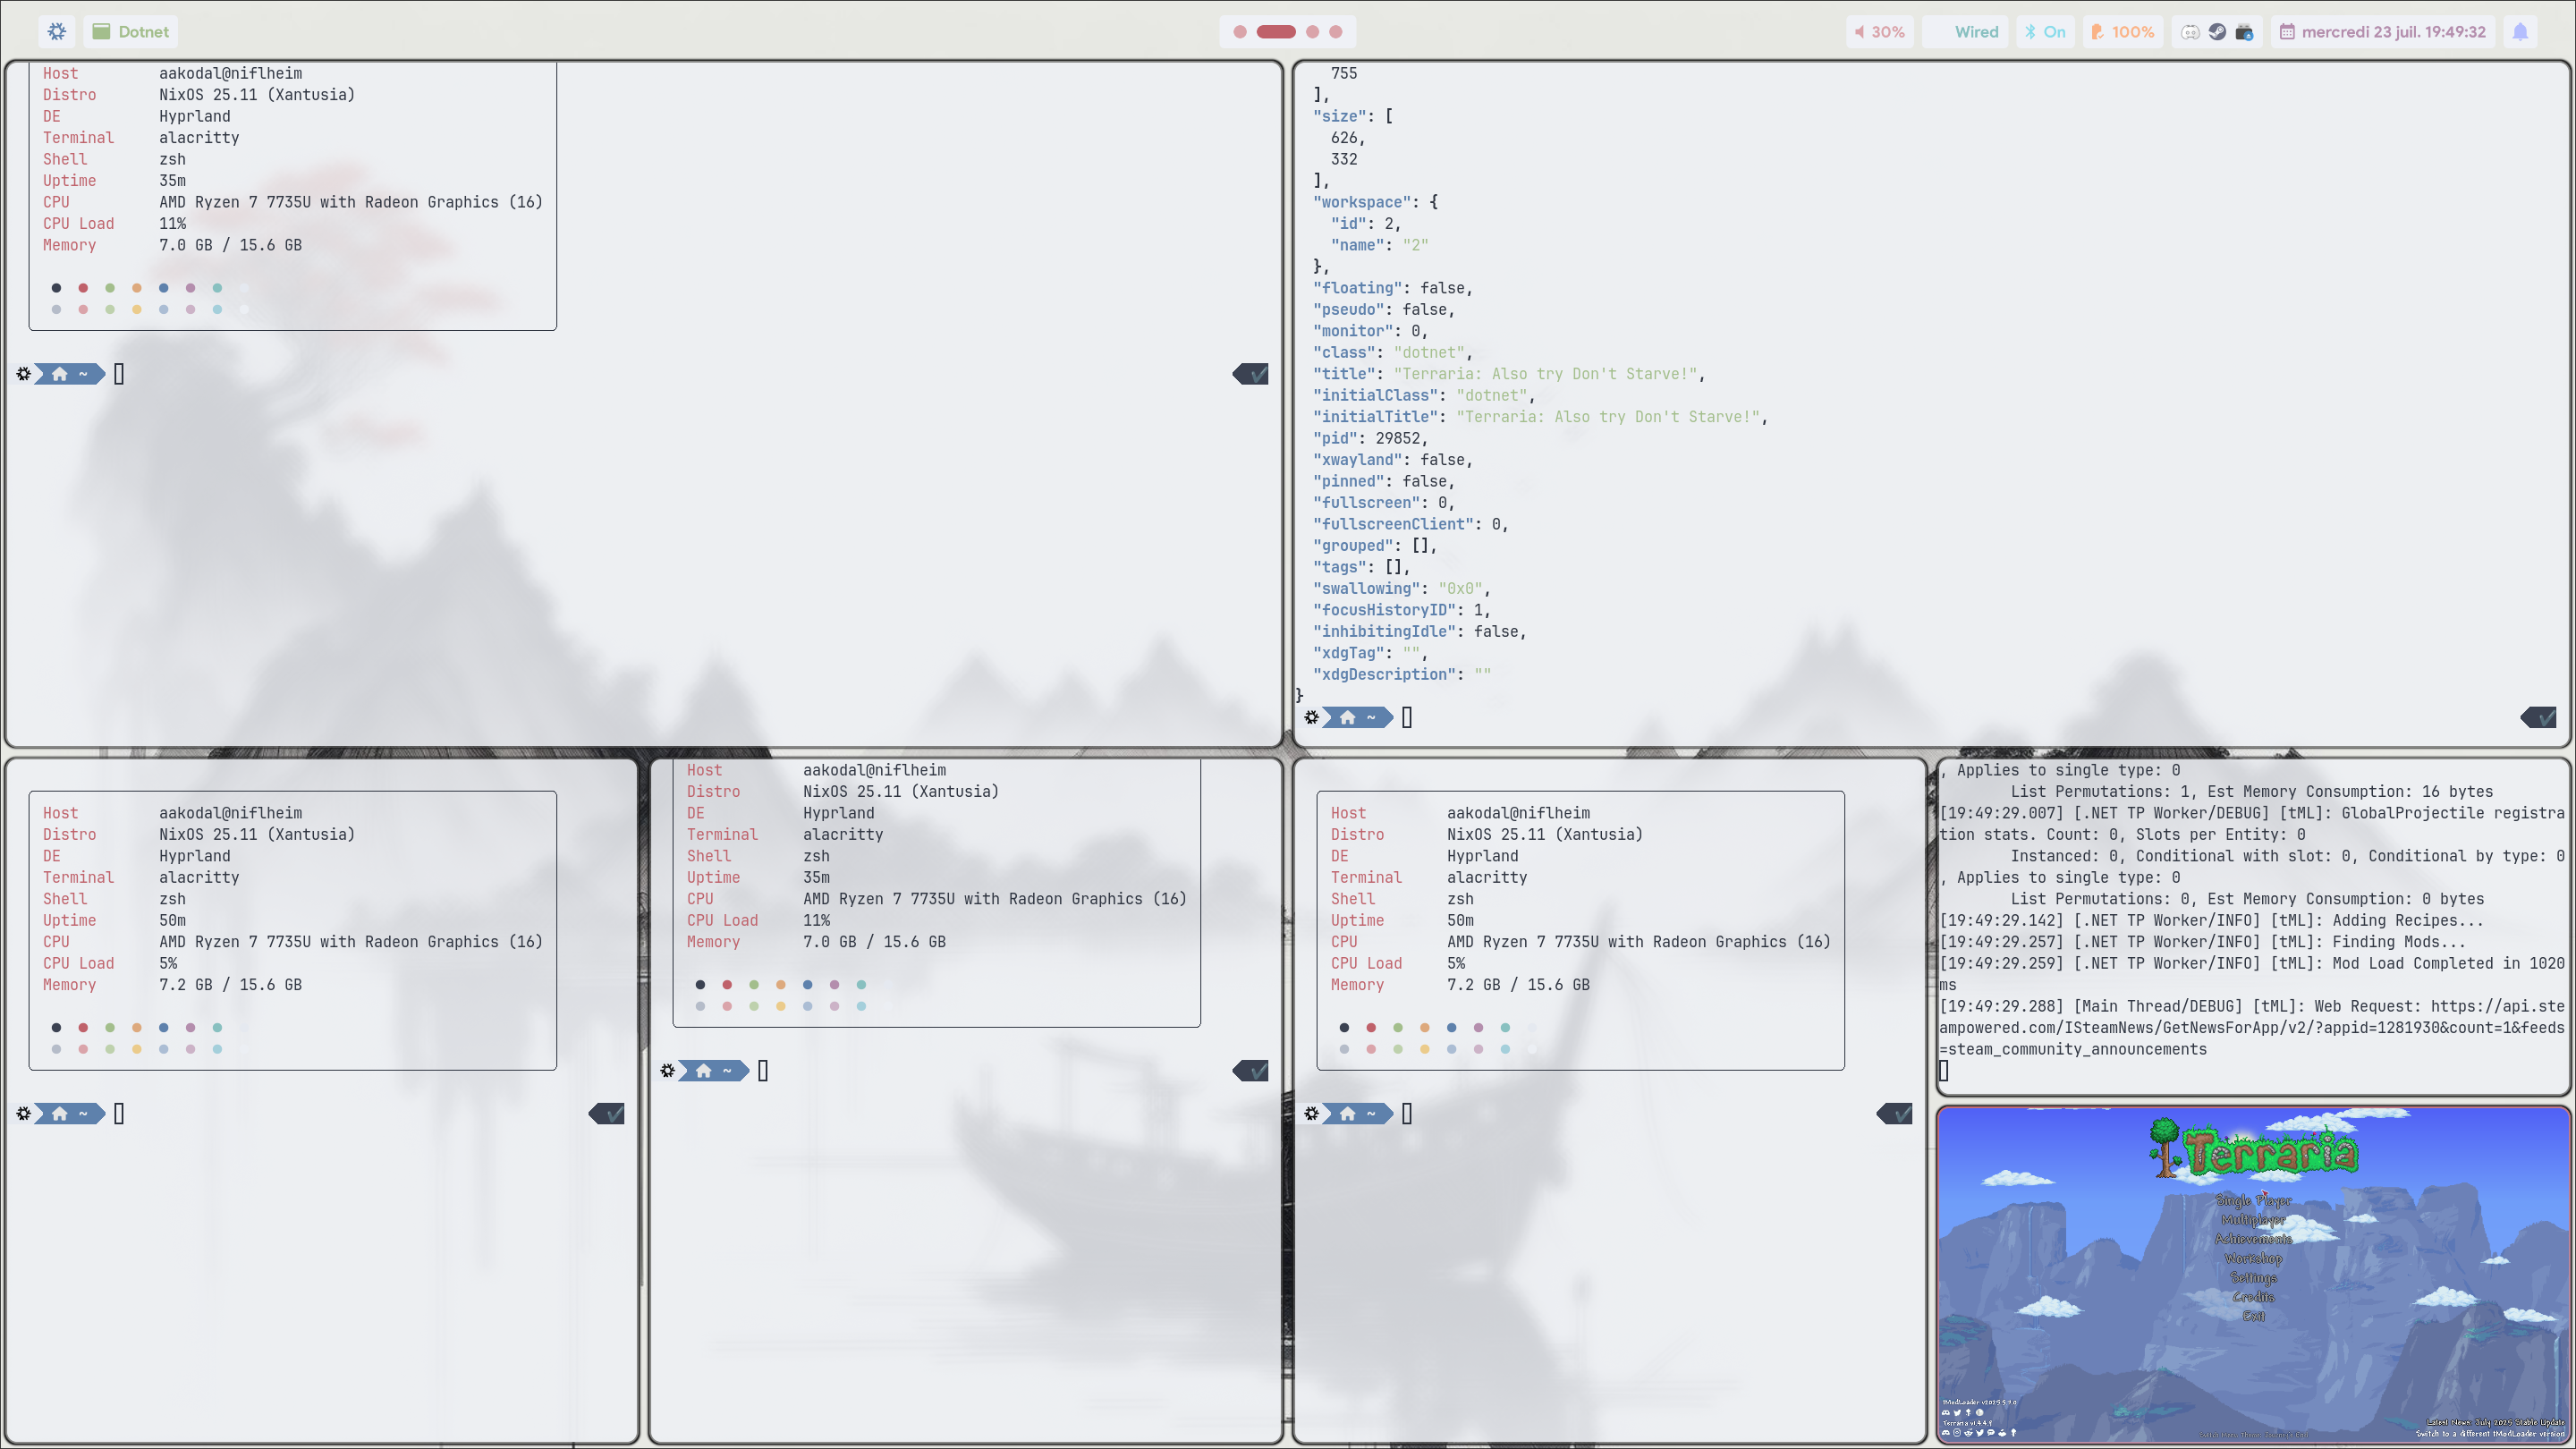This screenshot has height=1449, width=2576.
Task: Click the Discord tray icon
Action: pos(2190,31)
